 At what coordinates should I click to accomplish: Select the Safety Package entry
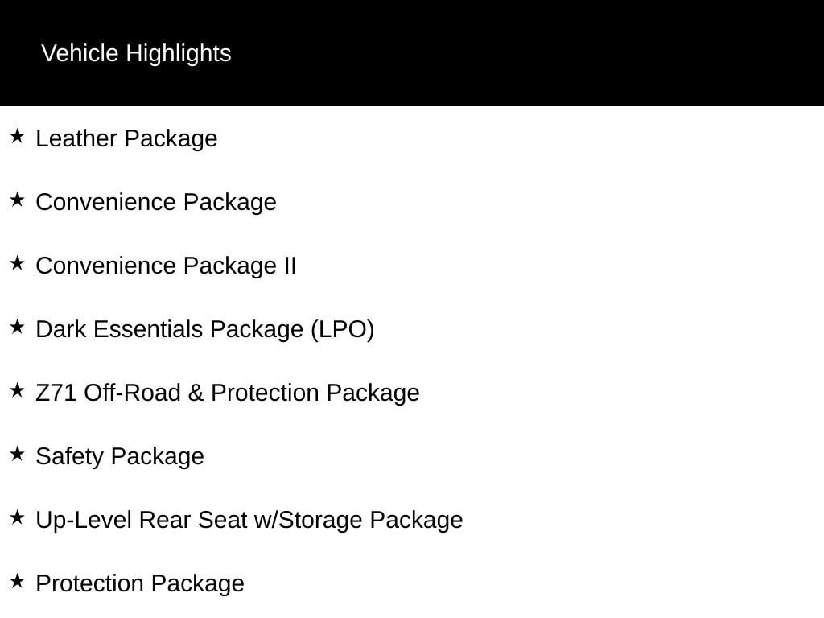tap(120, 457)
